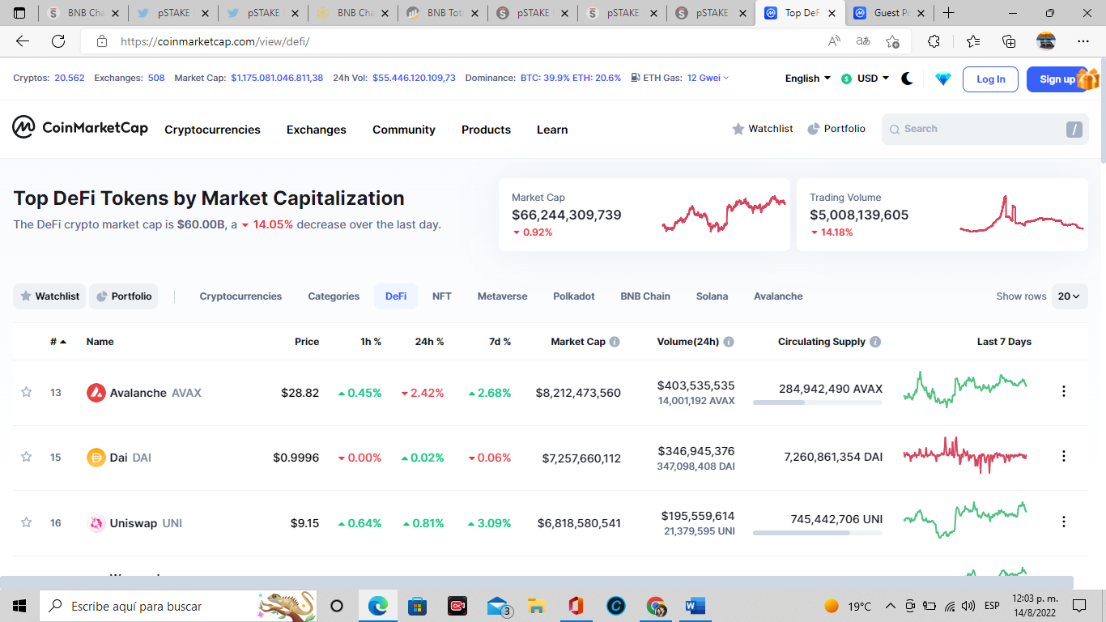The height and width of the screenshot is (622, 1106).
Task: Open a new browser tab with plus icon
Action: coord(948,13)
